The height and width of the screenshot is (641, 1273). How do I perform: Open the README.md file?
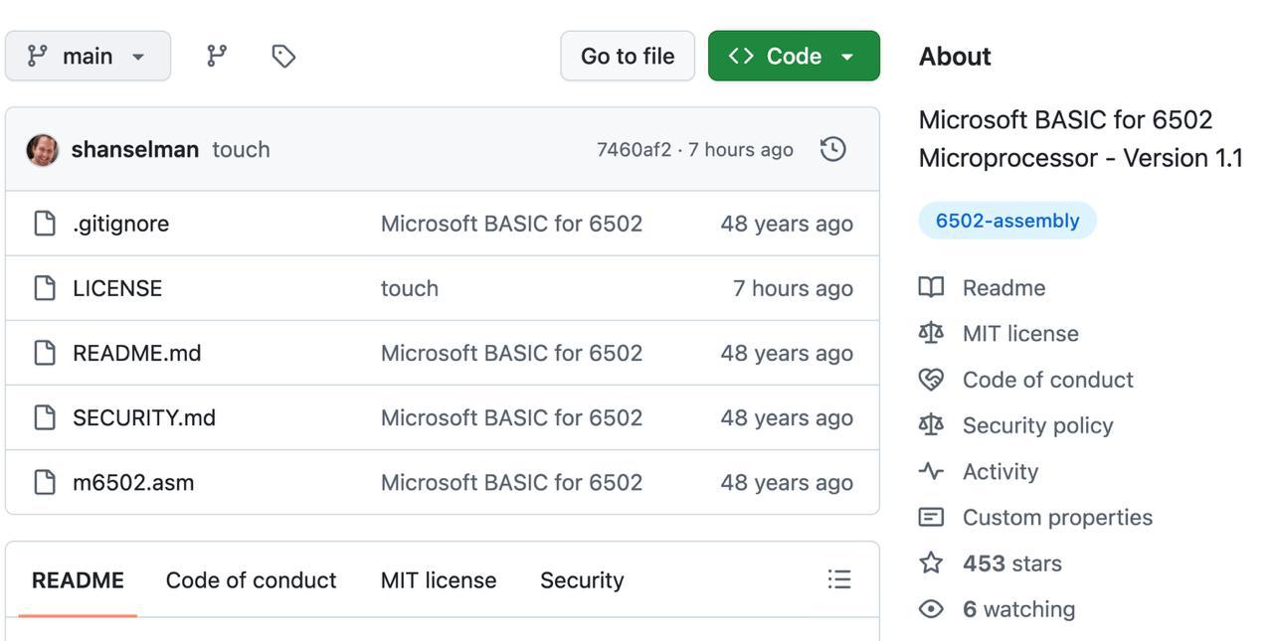click(x=137, y=353)
